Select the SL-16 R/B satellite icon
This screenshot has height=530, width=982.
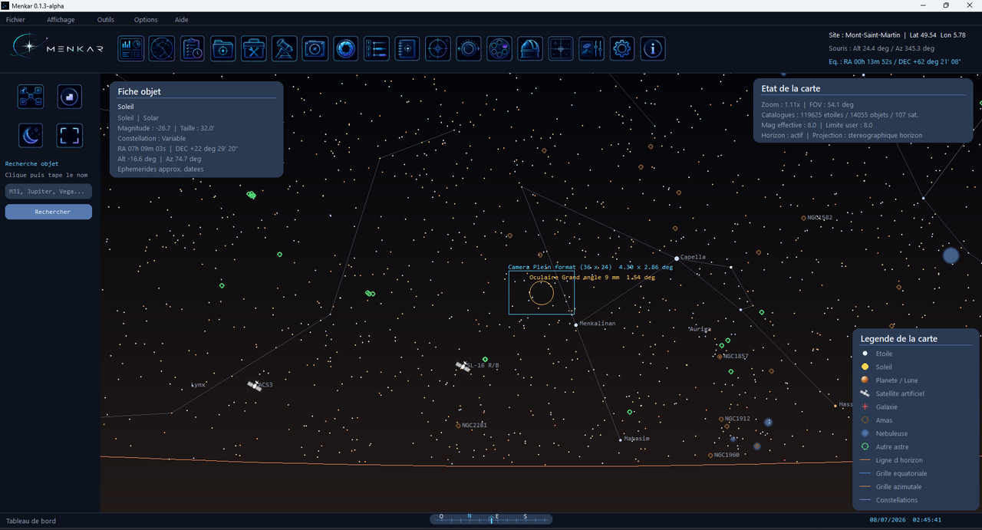click(463, 367)
